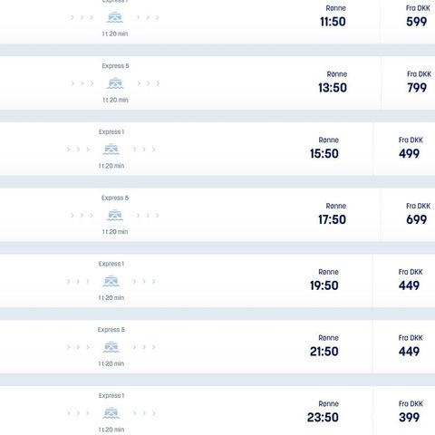The height and width of the screenshot is (435, 435).
Task: Click the ferry icon for 17:50 departure
Action: (115, 215)
